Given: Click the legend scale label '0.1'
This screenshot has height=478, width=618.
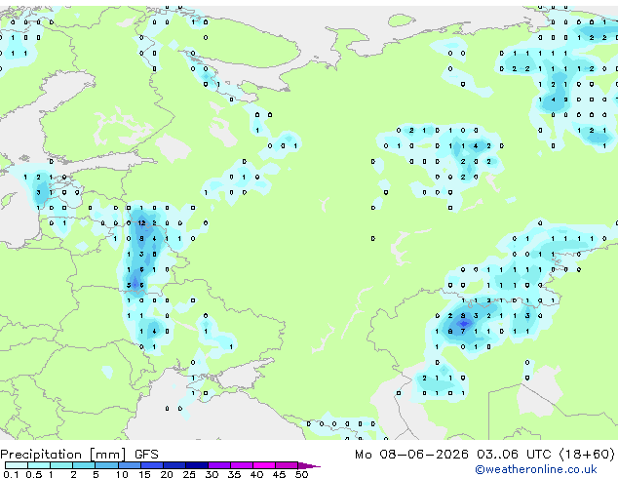Looking at the screenshot, I should click(11, 474).
